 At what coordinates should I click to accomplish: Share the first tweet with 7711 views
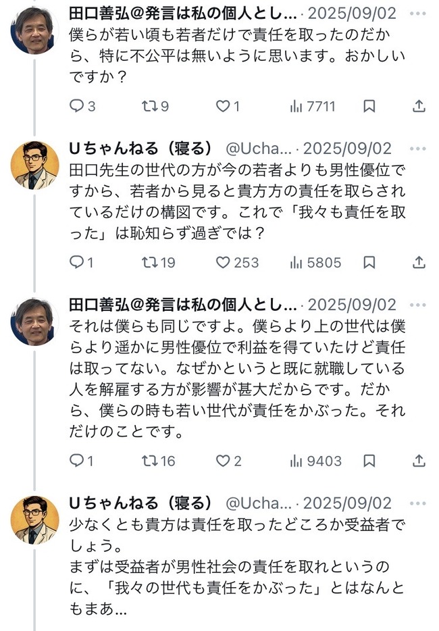(419, 106)
